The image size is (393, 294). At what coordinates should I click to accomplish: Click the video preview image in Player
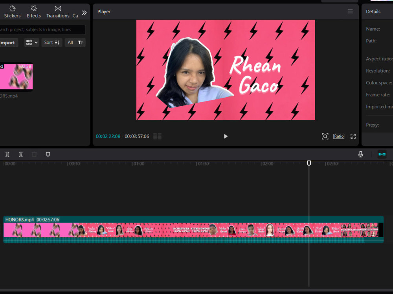226,70
